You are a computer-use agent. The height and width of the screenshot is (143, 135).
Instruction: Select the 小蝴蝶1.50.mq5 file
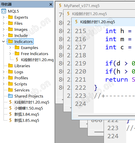pyautogui.click(x=29, y=108)
